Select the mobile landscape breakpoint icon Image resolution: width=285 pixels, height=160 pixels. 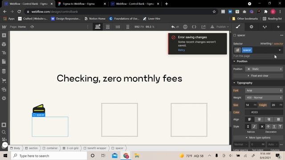point(118,27)
